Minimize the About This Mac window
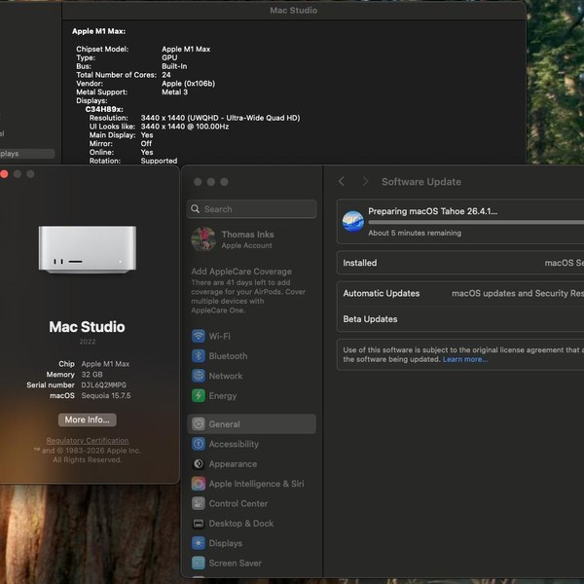The image size is (584, 584). pyautogui.click(x=18, y=174)
